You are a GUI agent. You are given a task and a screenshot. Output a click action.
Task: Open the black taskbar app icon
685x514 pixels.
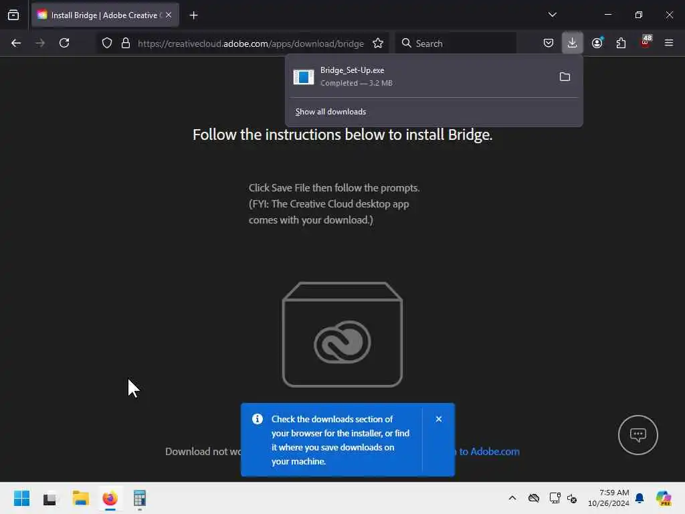50,498
